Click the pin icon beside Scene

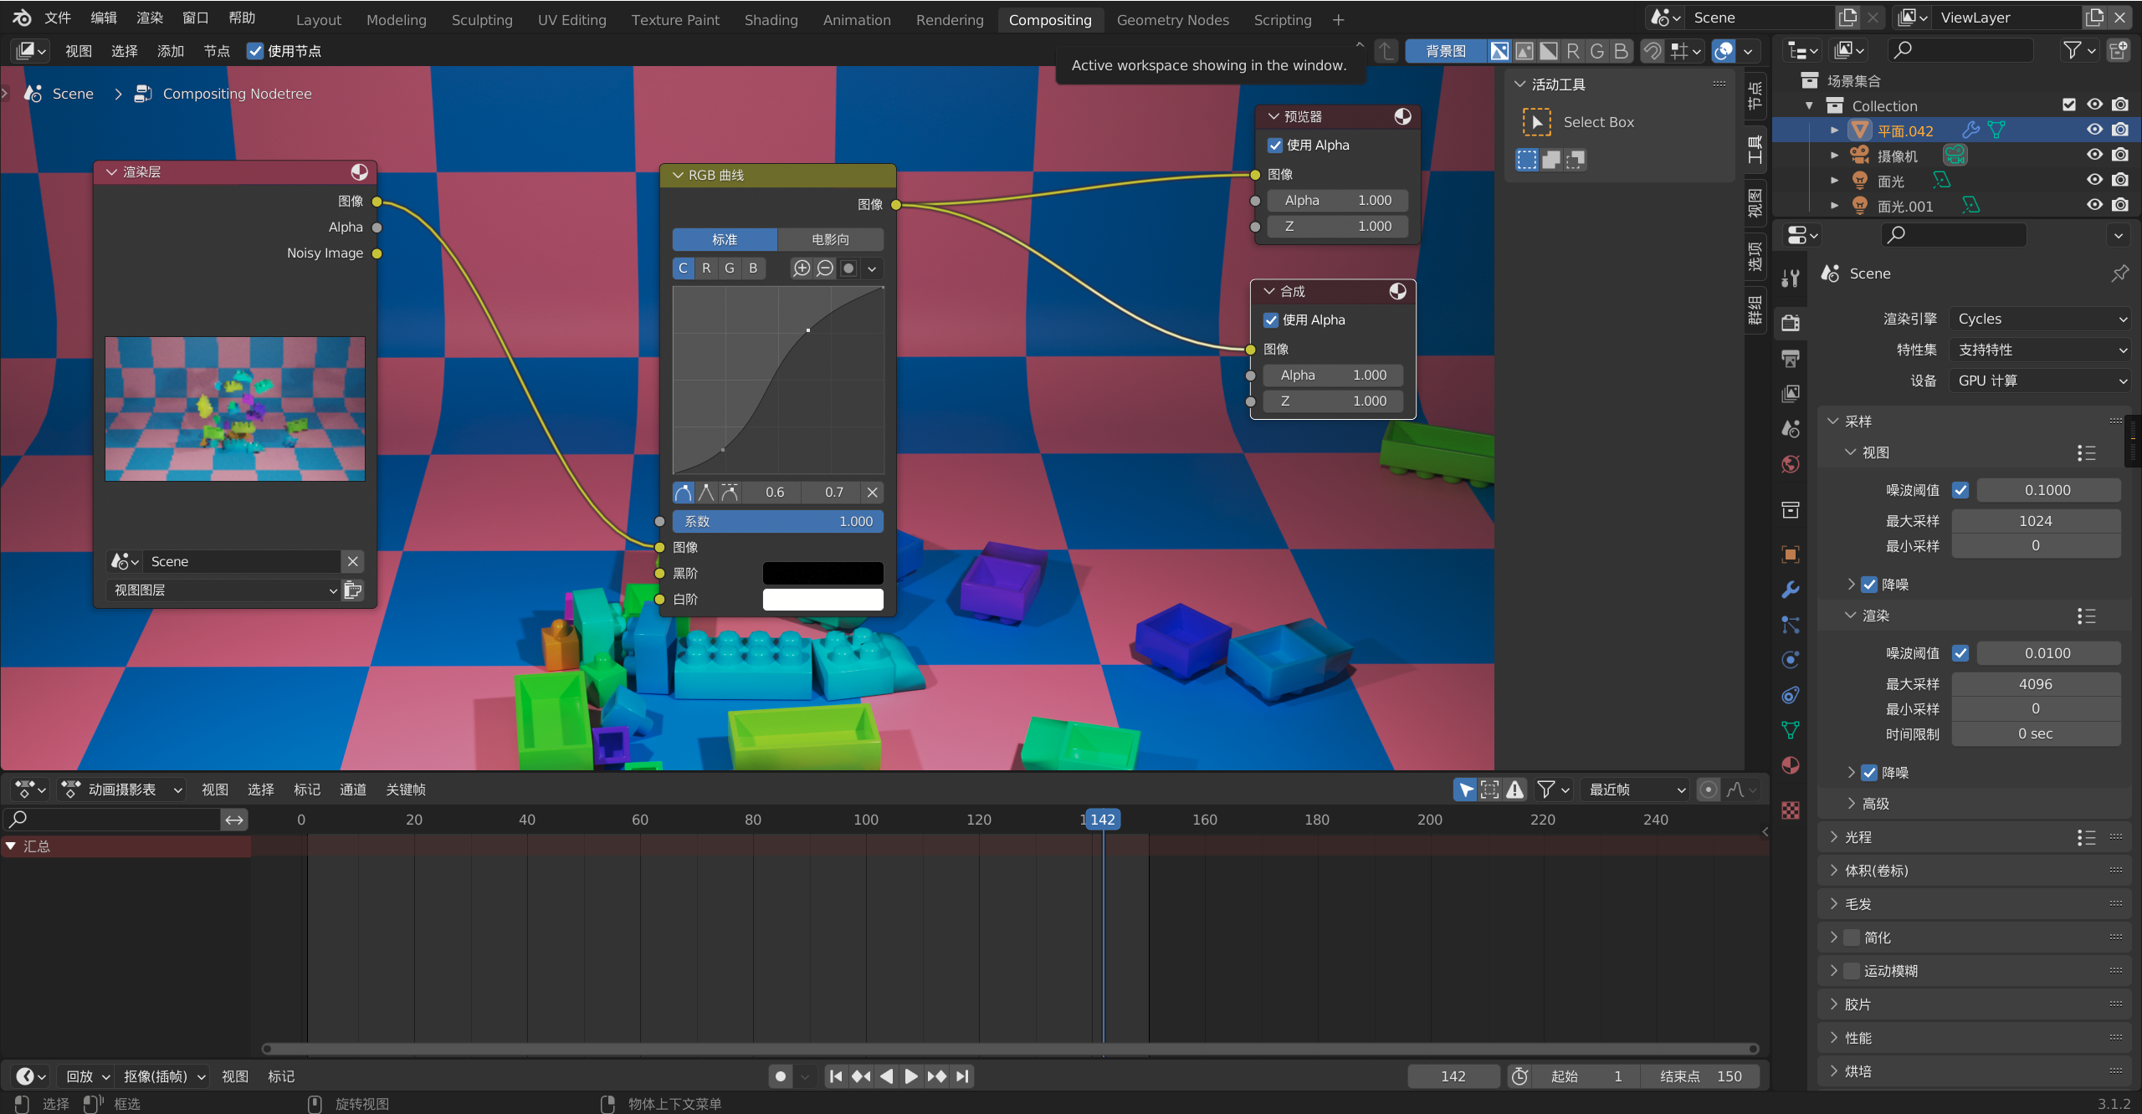[x=2119, y=273]
